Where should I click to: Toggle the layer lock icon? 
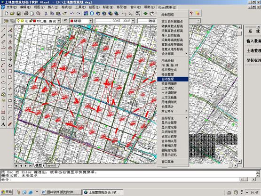point(31,21)
